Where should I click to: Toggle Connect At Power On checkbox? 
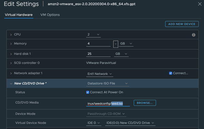(88, 92)
